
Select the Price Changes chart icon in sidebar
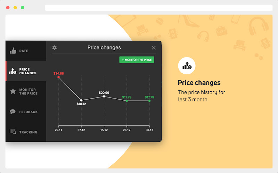click(13, 71)
